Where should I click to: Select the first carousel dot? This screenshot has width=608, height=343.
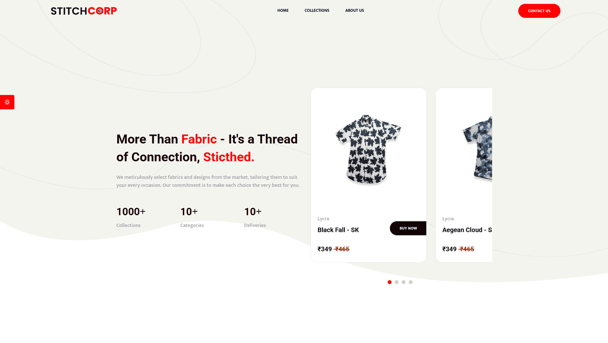coord(390,282)
